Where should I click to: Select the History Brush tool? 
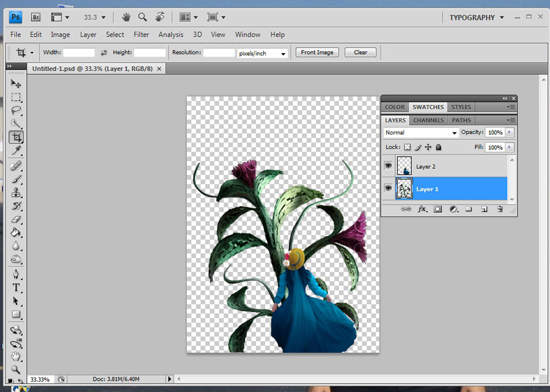click(x=16, y=206)
